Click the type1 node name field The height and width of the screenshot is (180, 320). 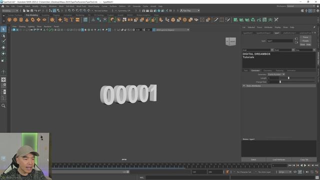pos(280,41)
